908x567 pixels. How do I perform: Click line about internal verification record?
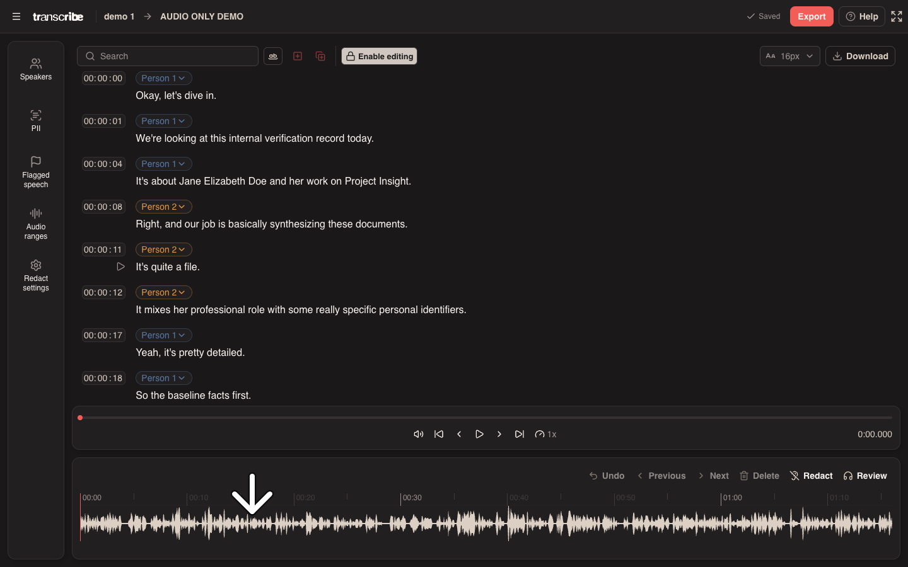[255, 139]
